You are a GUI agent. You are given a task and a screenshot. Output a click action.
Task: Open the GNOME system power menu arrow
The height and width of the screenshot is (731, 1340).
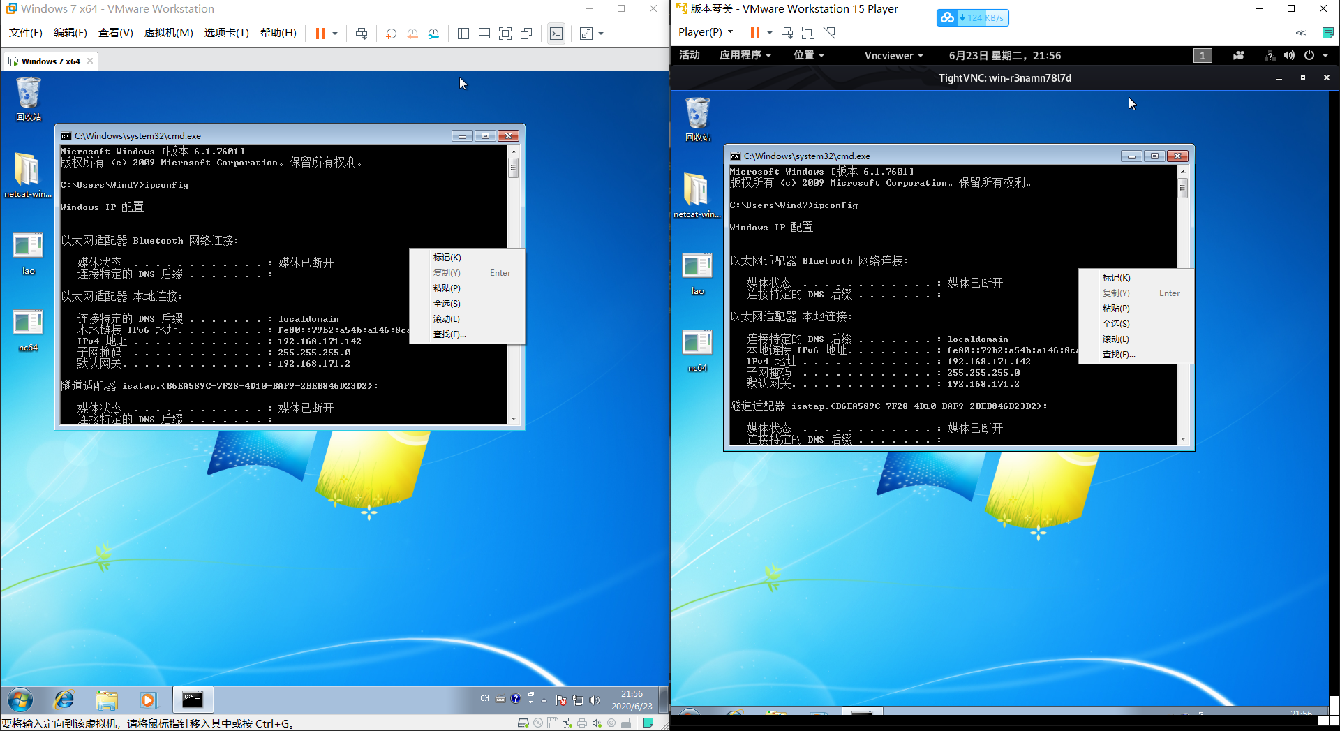1325,56
